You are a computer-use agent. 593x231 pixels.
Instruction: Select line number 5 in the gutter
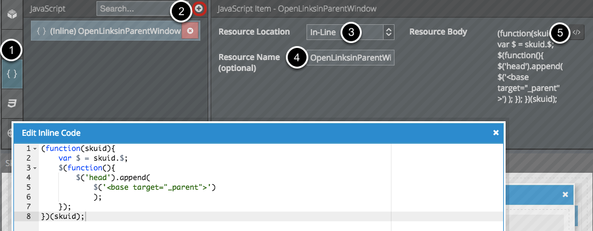pos(29,187)
